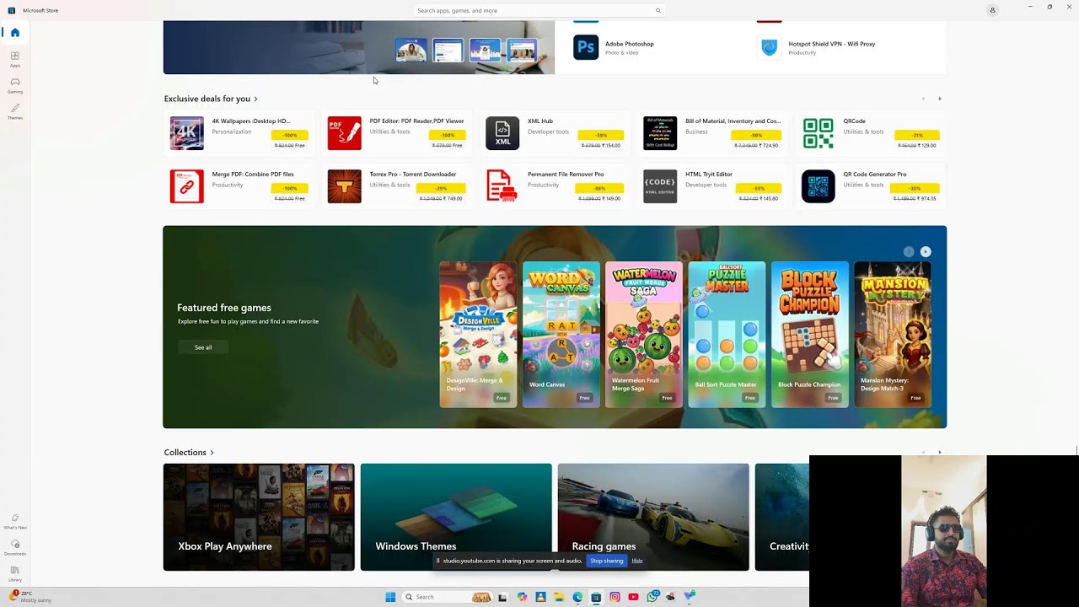The image size is (1079, 607).
Task: Open What's New in sidebar
Action: (15, 521)
